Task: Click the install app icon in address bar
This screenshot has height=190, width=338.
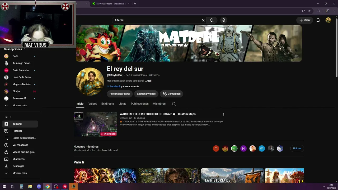Action: coord(303,11)
